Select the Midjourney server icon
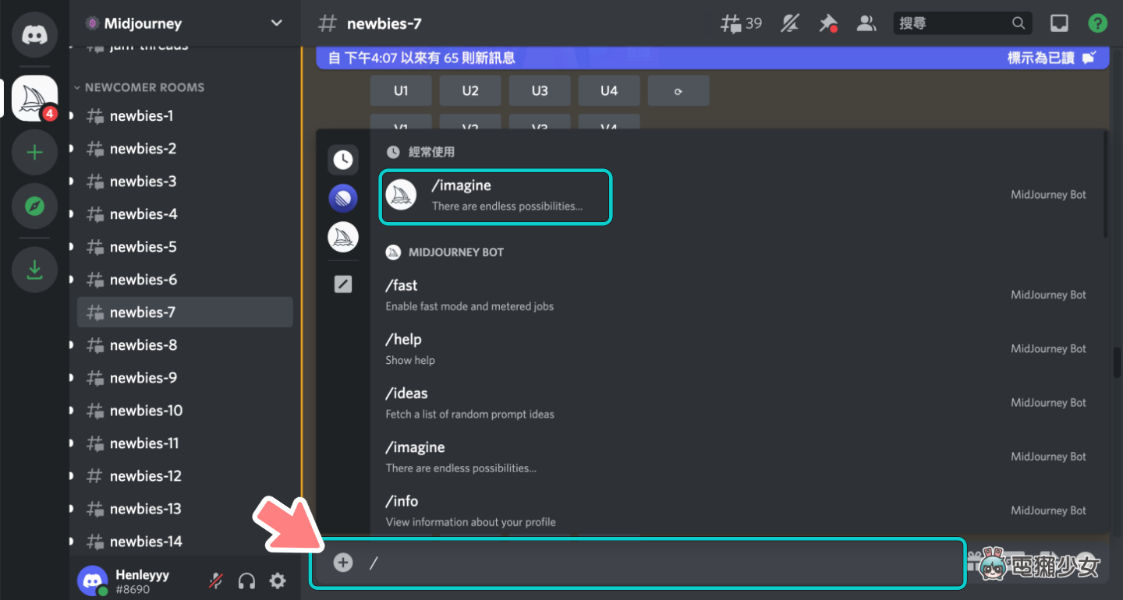Viewport: 1123px width, 600px height. coord(34,97)
